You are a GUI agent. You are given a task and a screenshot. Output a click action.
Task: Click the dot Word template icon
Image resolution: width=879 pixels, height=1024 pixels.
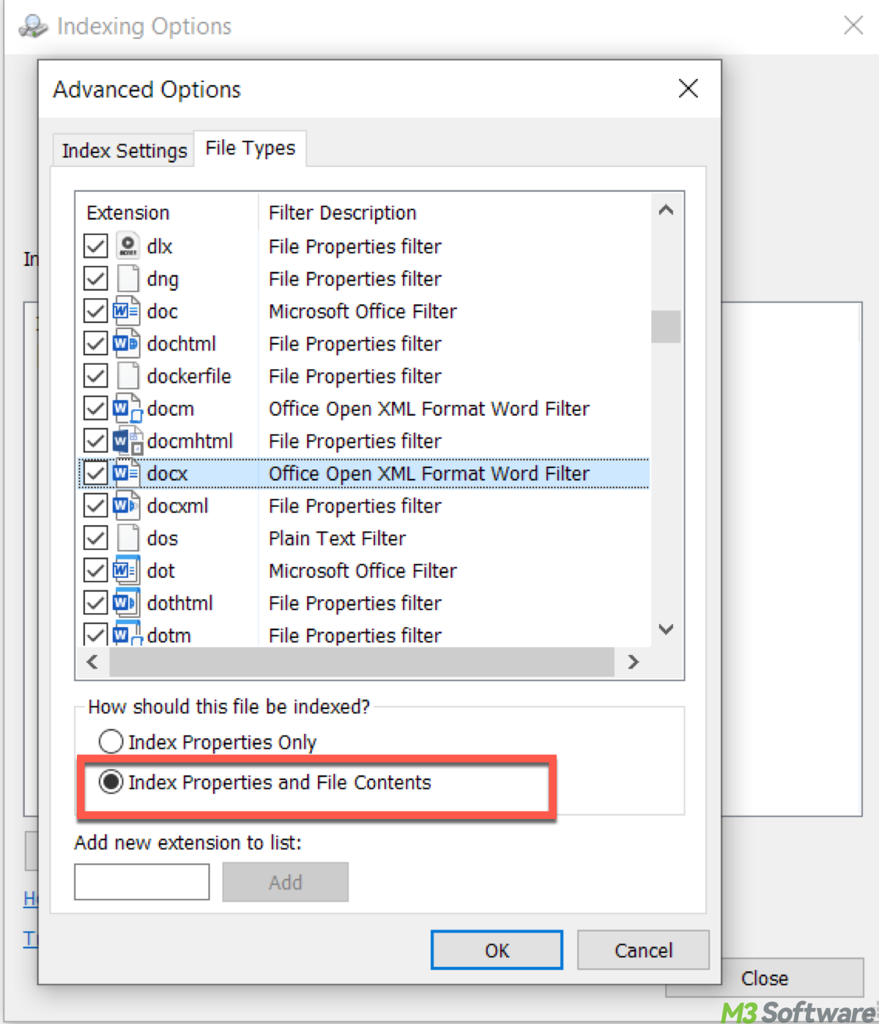click(x=127, y=569)
